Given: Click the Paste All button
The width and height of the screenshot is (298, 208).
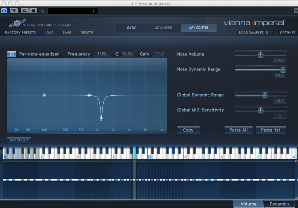Looking at the screenshot, I should (x=238, y=130).
